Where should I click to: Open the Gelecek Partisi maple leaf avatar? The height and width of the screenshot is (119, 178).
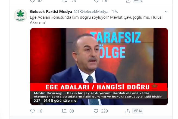coord(20,15)
